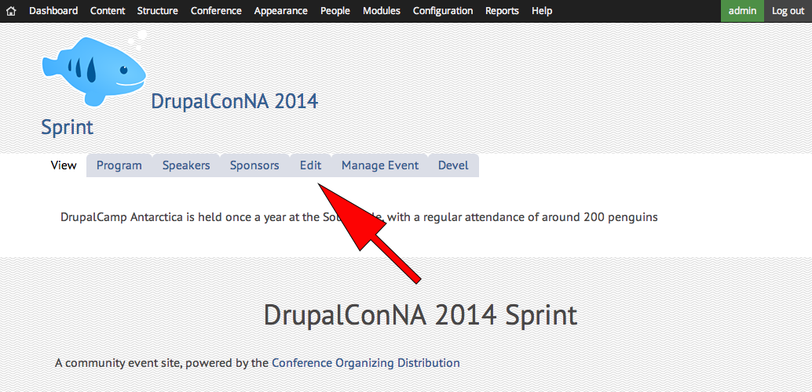The image size is (812, 392).
Task: Open the Content admin menu
Action: point(108,11)
